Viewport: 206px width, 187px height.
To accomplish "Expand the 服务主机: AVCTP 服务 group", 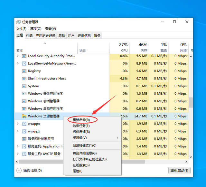I will [18, 154].
